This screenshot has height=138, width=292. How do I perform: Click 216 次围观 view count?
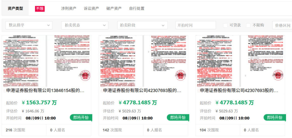(x=15, y=130)
